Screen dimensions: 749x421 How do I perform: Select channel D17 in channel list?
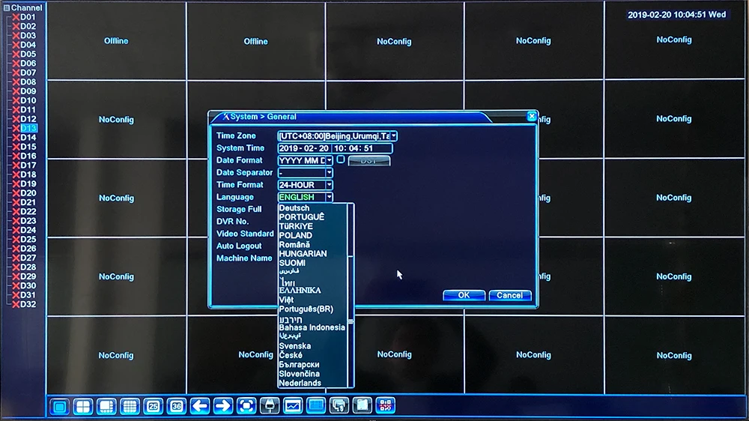point(28,166)
